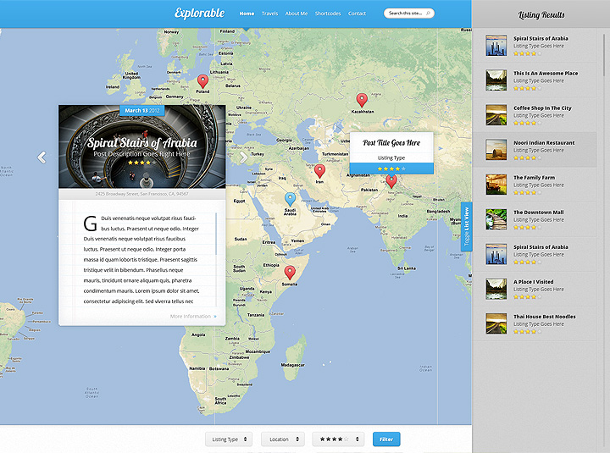Select A Place I Visited title
610x453 pixels.
534,282
